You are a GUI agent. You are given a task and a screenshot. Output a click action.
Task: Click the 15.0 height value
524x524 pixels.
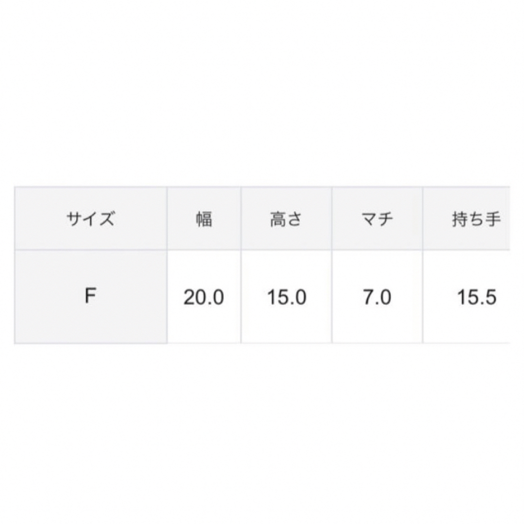(x=287, y=297)
